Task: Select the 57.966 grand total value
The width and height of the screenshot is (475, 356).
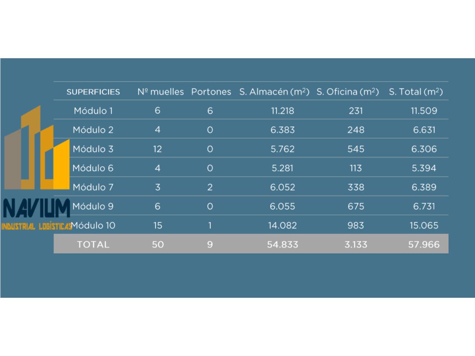Action: 424,244
